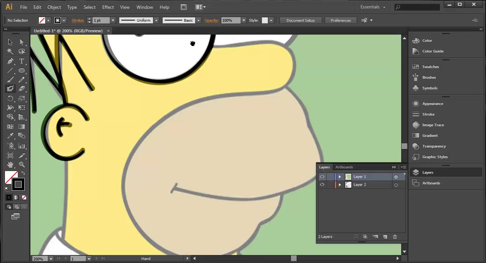Select the Shape Builder tool

(10, 117)
